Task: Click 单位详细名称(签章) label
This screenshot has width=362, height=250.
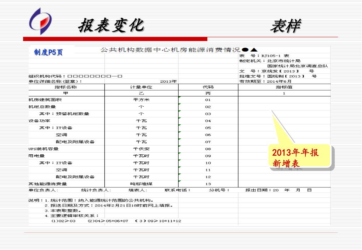Action: pyautogui.click(x=55, y=81)
